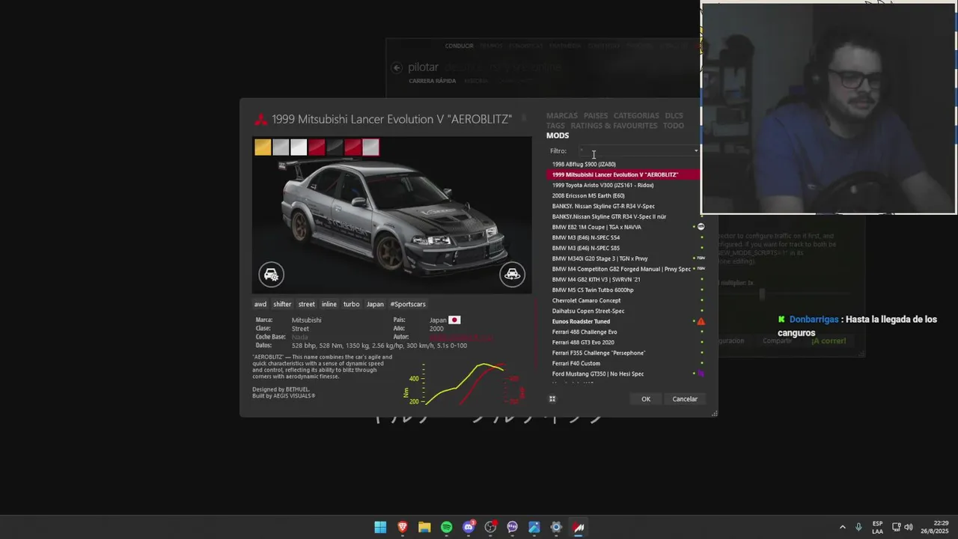Viewport: 958px width, 539px height.
Task: Open the Windows Start menu
Action: [380, 527]
